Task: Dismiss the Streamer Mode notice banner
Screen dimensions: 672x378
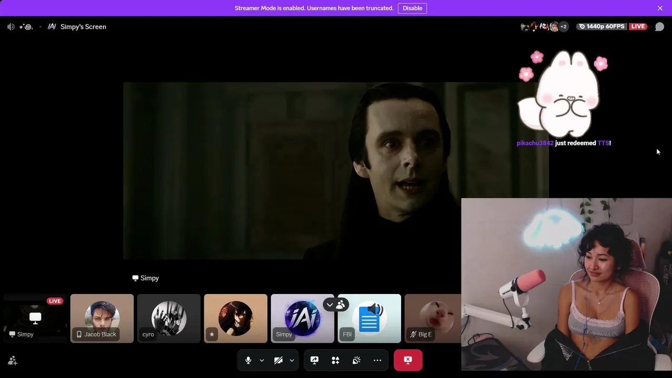Action: pyautogui.click(x=660, y=8)
